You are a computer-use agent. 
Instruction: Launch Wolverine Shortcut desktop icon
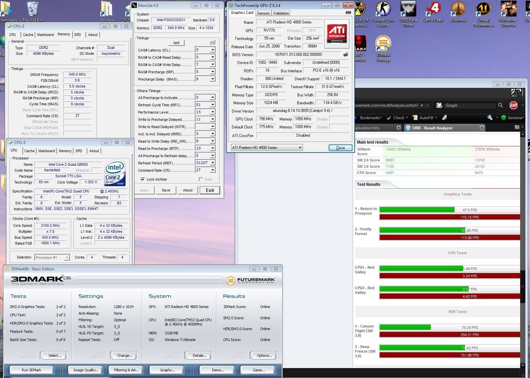point(508,14)
